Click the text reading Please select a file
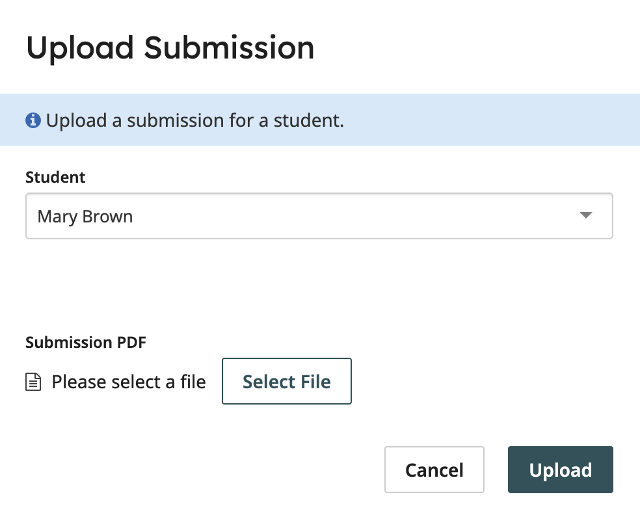The width and height of the screenshot is (640, 519). click(128, 382)
